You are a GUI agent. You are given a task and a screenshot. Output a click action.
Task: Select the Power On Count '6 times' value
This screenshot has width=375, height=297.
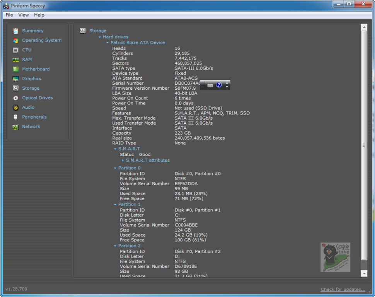point(182,98)
